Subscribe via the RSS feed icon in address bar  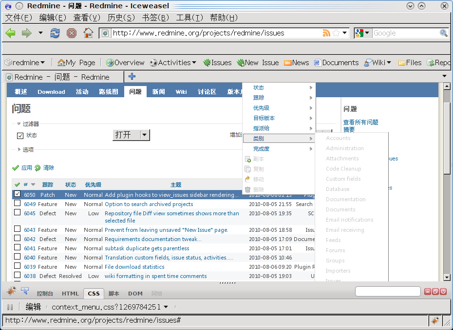pos(326,33)
